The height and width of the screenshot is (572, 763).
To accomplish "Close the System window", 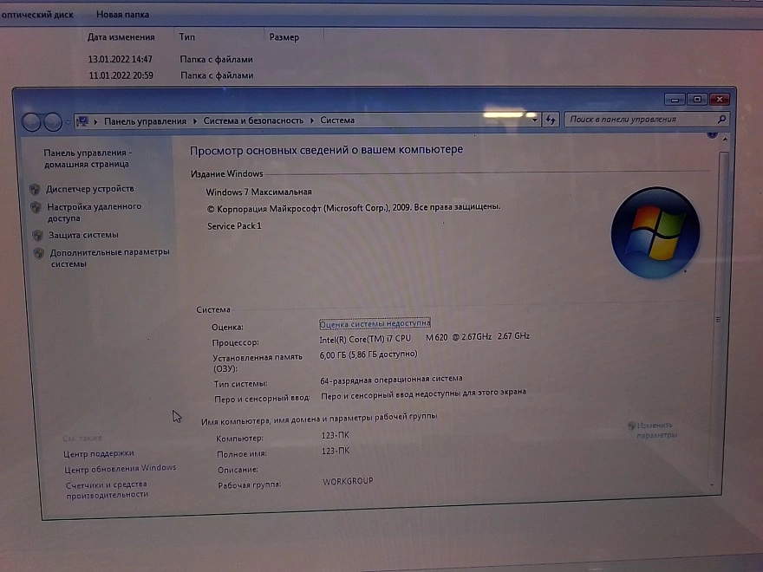I will pos(719,99).
